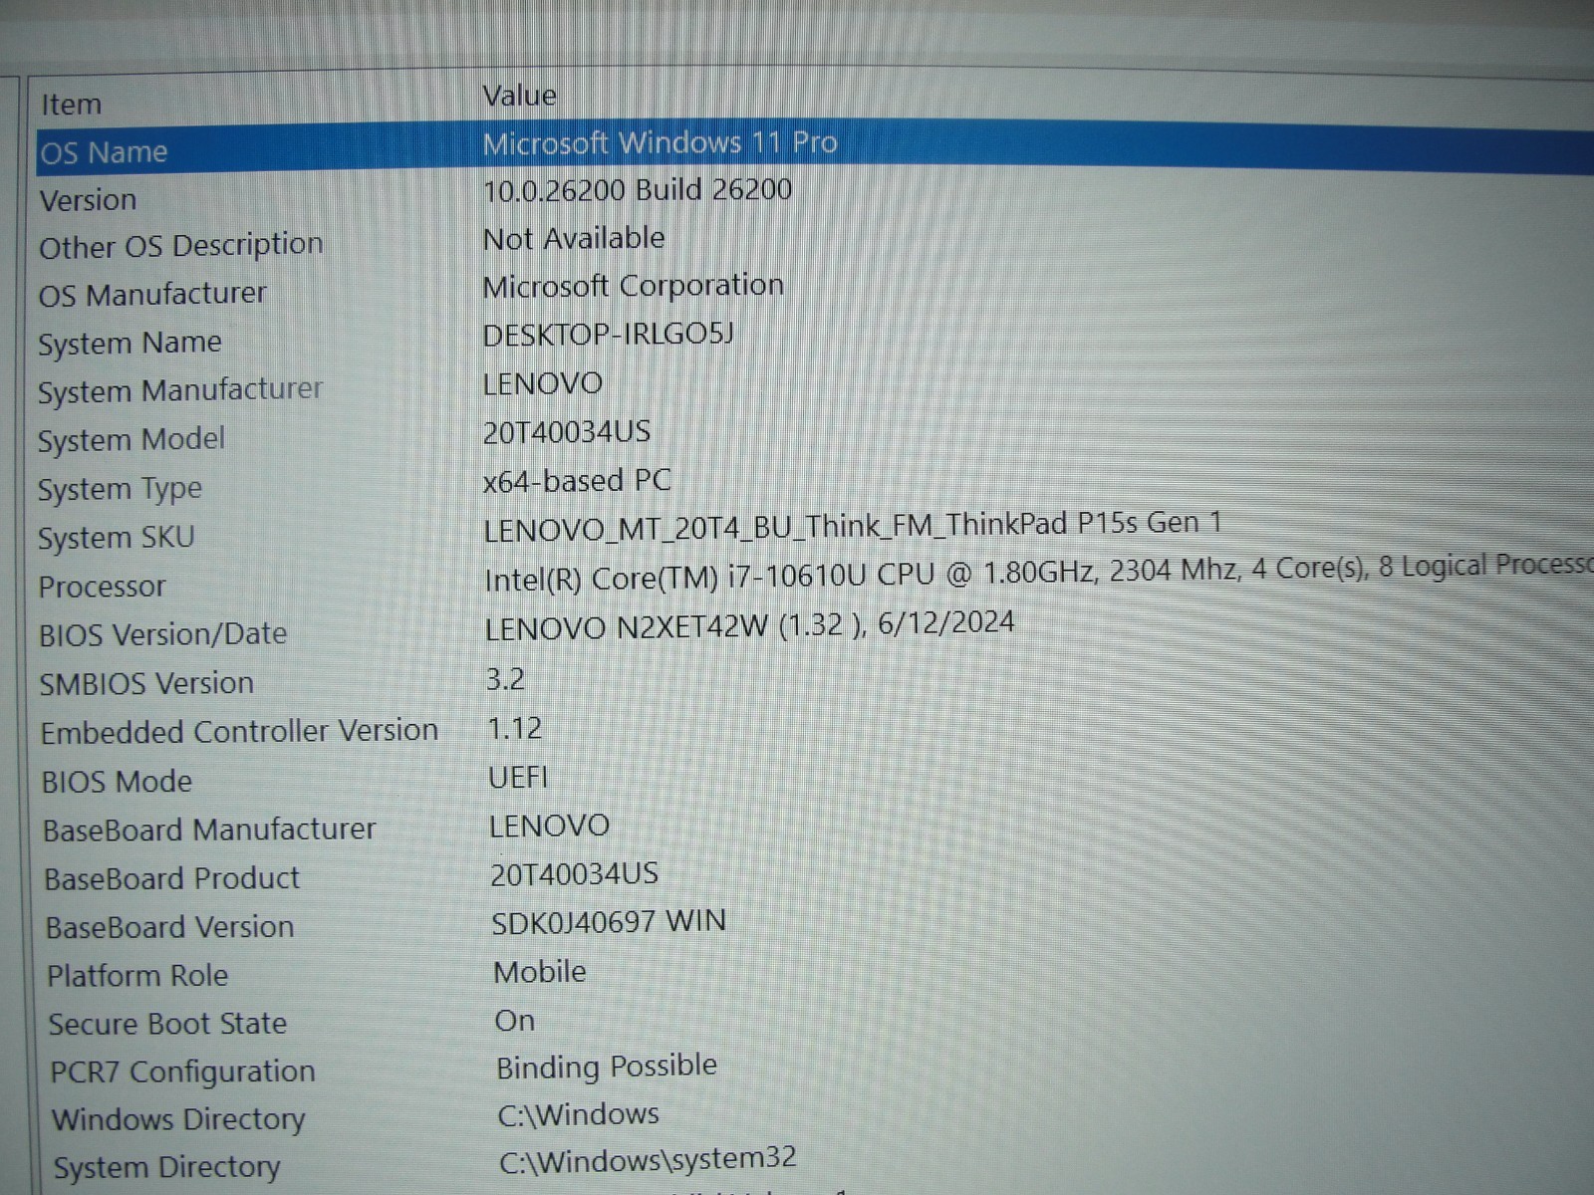Click 20T40034US value for System Model
1594x1195 pixels.
tap(567, 432)
